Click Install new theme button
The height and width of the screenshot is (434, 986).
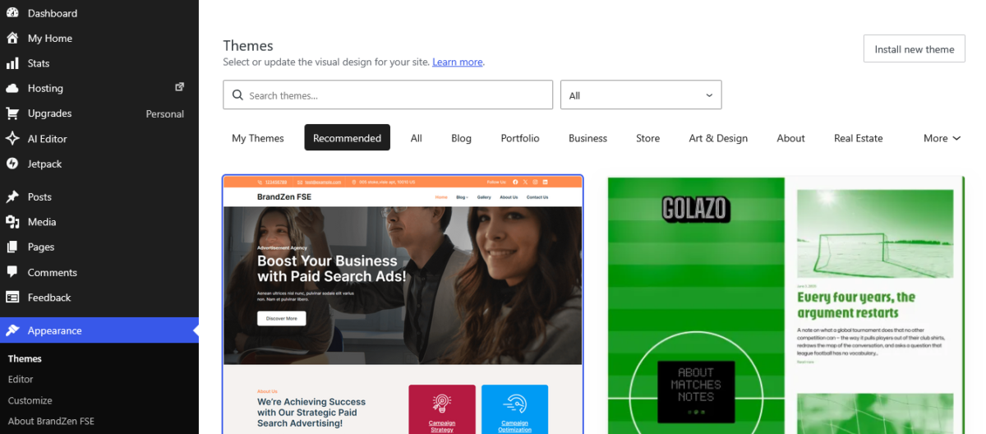[x=915, y=49]
